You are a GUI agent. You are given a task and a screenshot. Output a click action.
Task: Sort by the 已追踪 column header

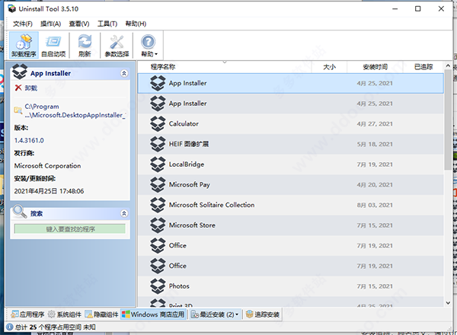pos(423,67)
